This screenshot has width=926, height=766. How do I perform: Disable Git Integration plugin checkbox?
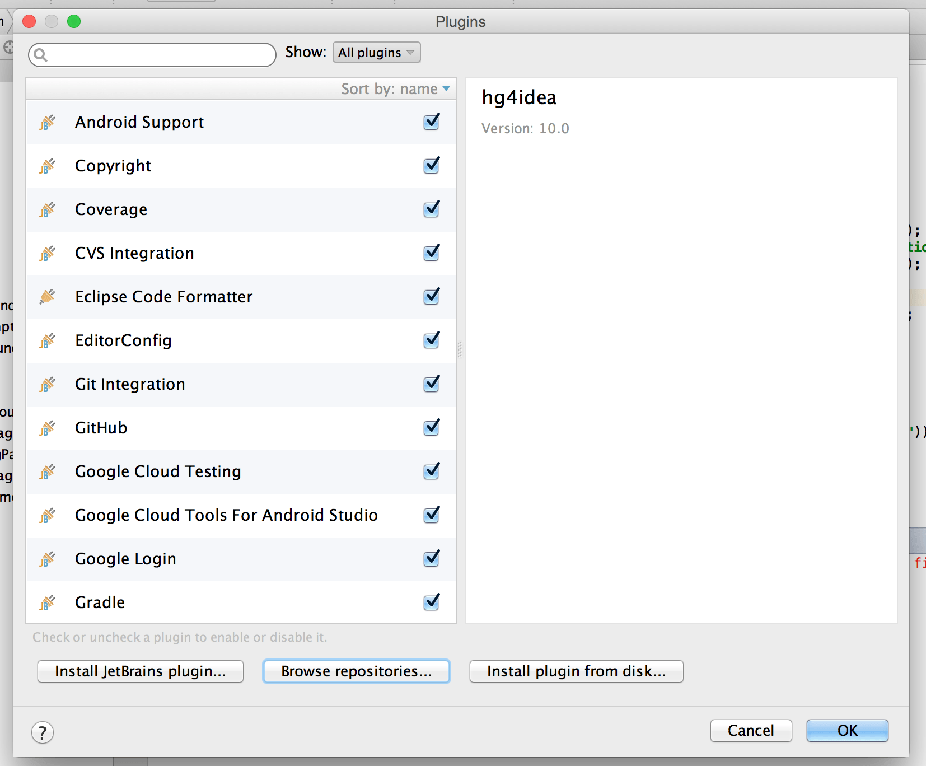432,384
